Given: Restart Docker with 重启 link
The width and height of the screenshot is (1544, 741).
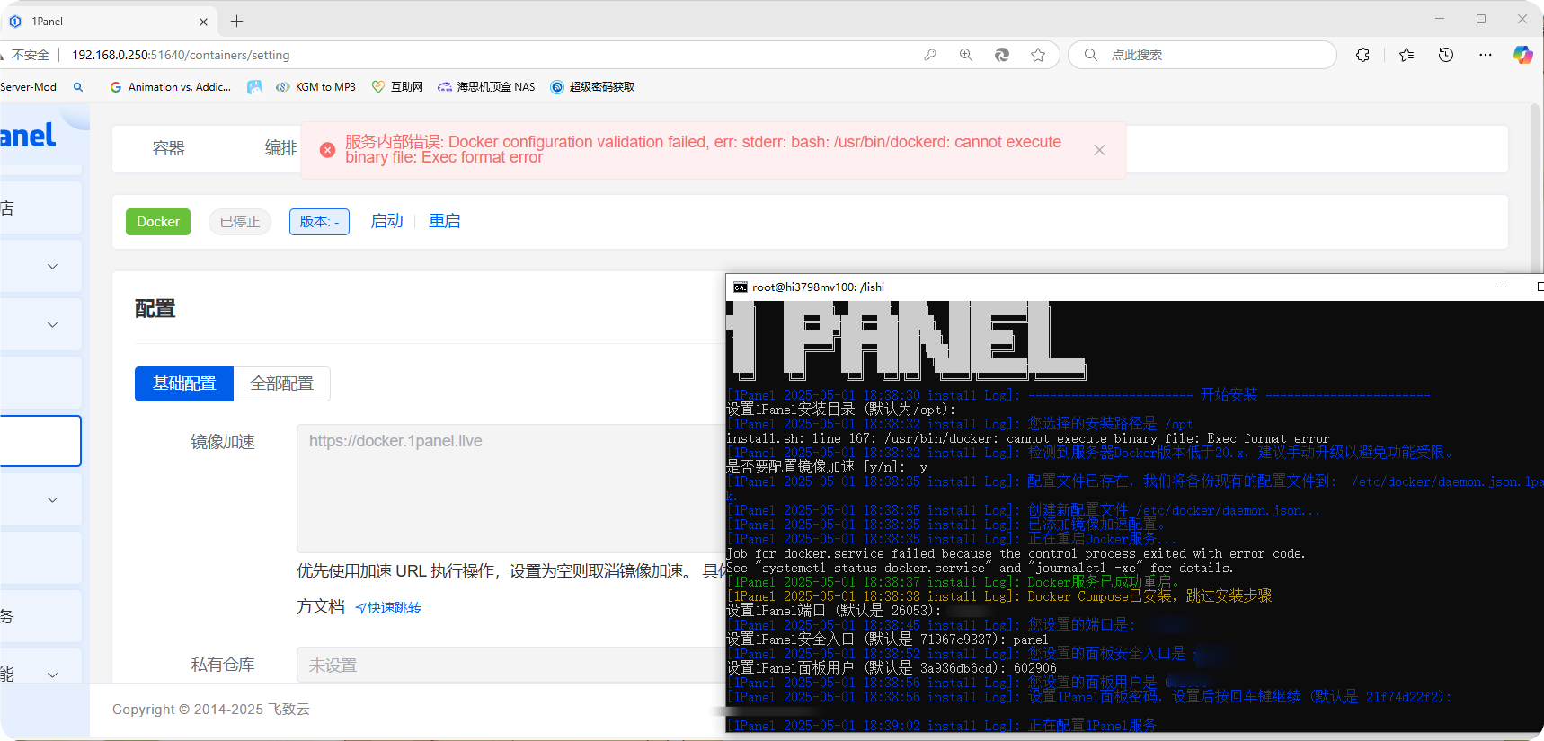Looking at the screenshot, I should tap(445, 221).
